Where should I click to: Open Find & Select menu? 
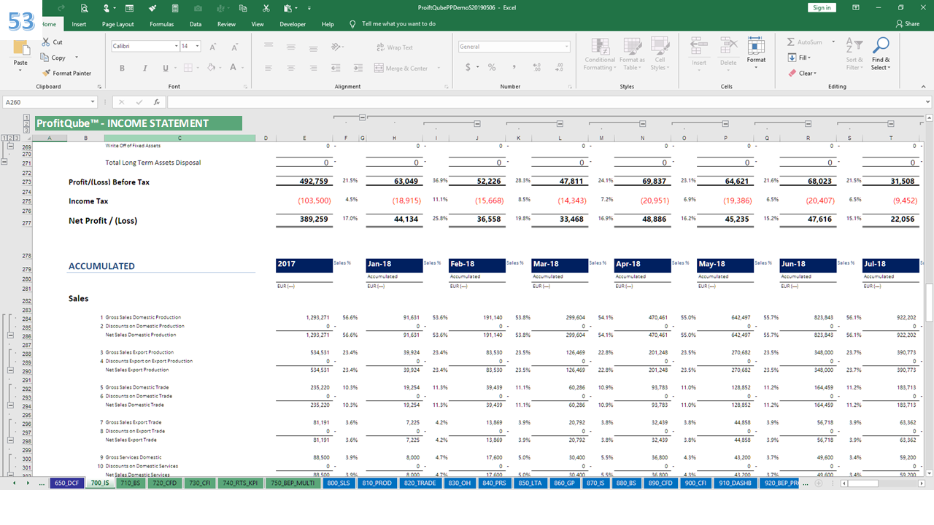(x=881, y=54)
